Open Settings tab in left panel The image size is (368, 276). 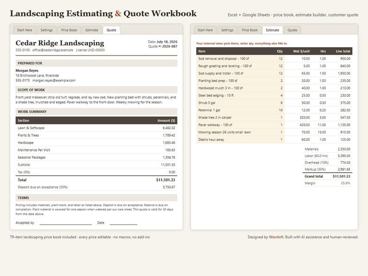(x=46, y=30)
